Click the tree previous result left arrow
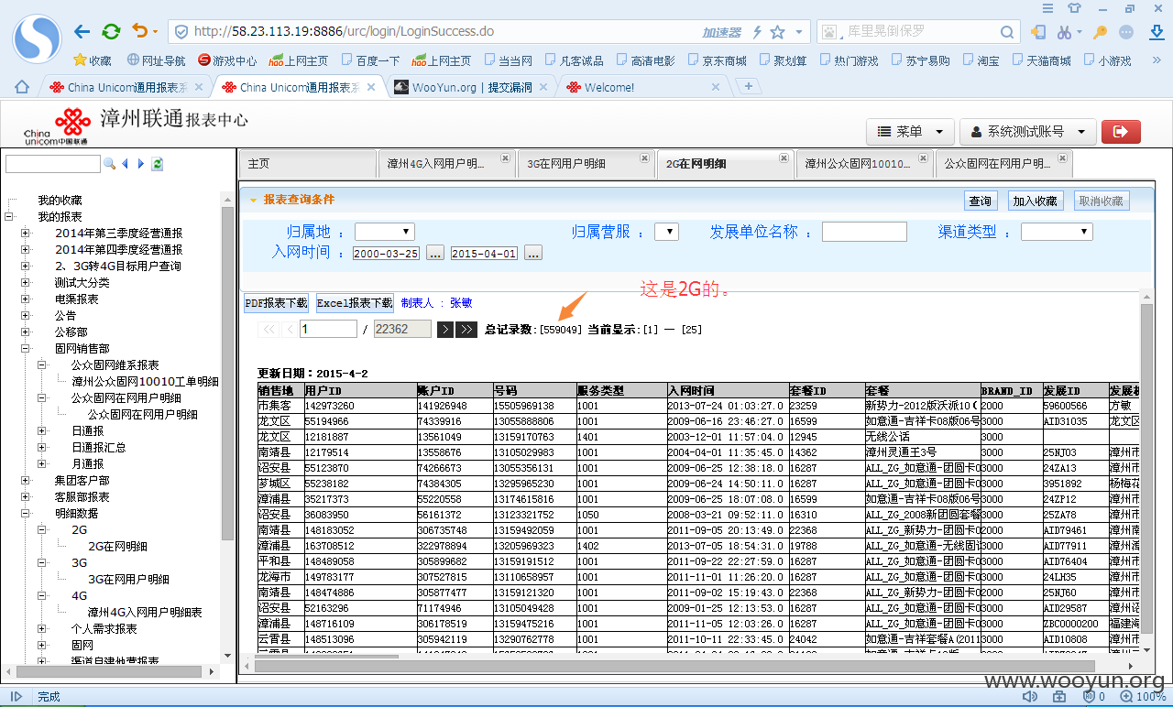 125,164
